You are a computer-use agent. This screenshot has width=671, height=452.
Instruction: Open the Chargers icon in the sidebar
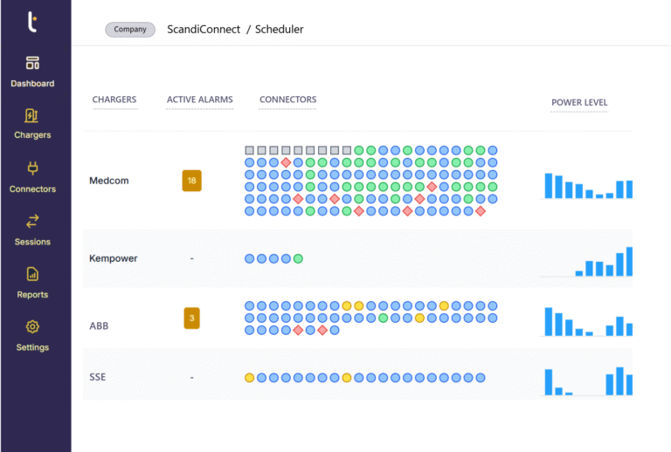click(32, 116)
